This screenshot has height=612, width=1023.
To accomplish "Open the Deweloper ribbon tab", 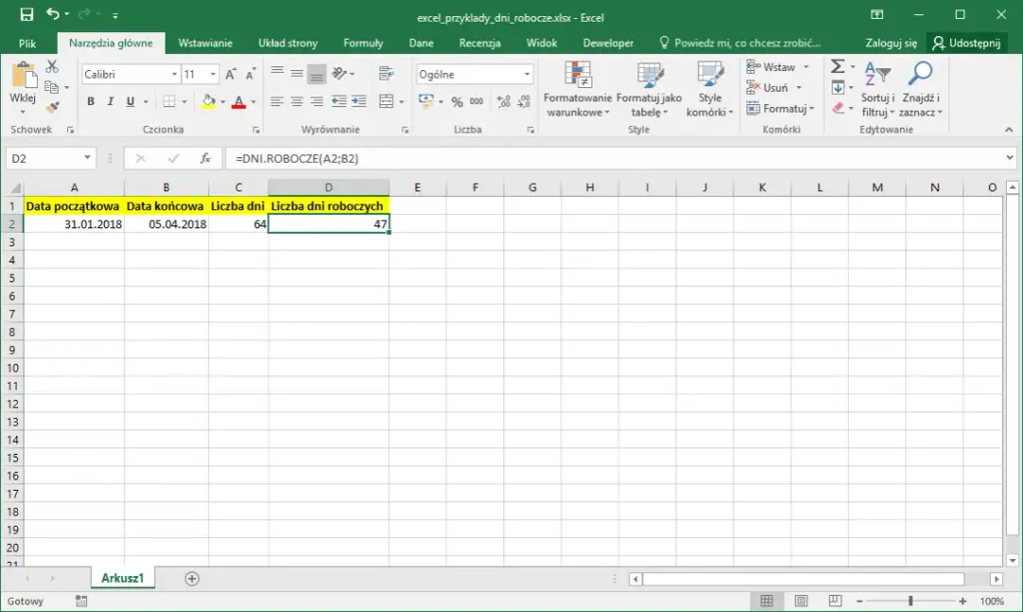I will click(607, 42).
